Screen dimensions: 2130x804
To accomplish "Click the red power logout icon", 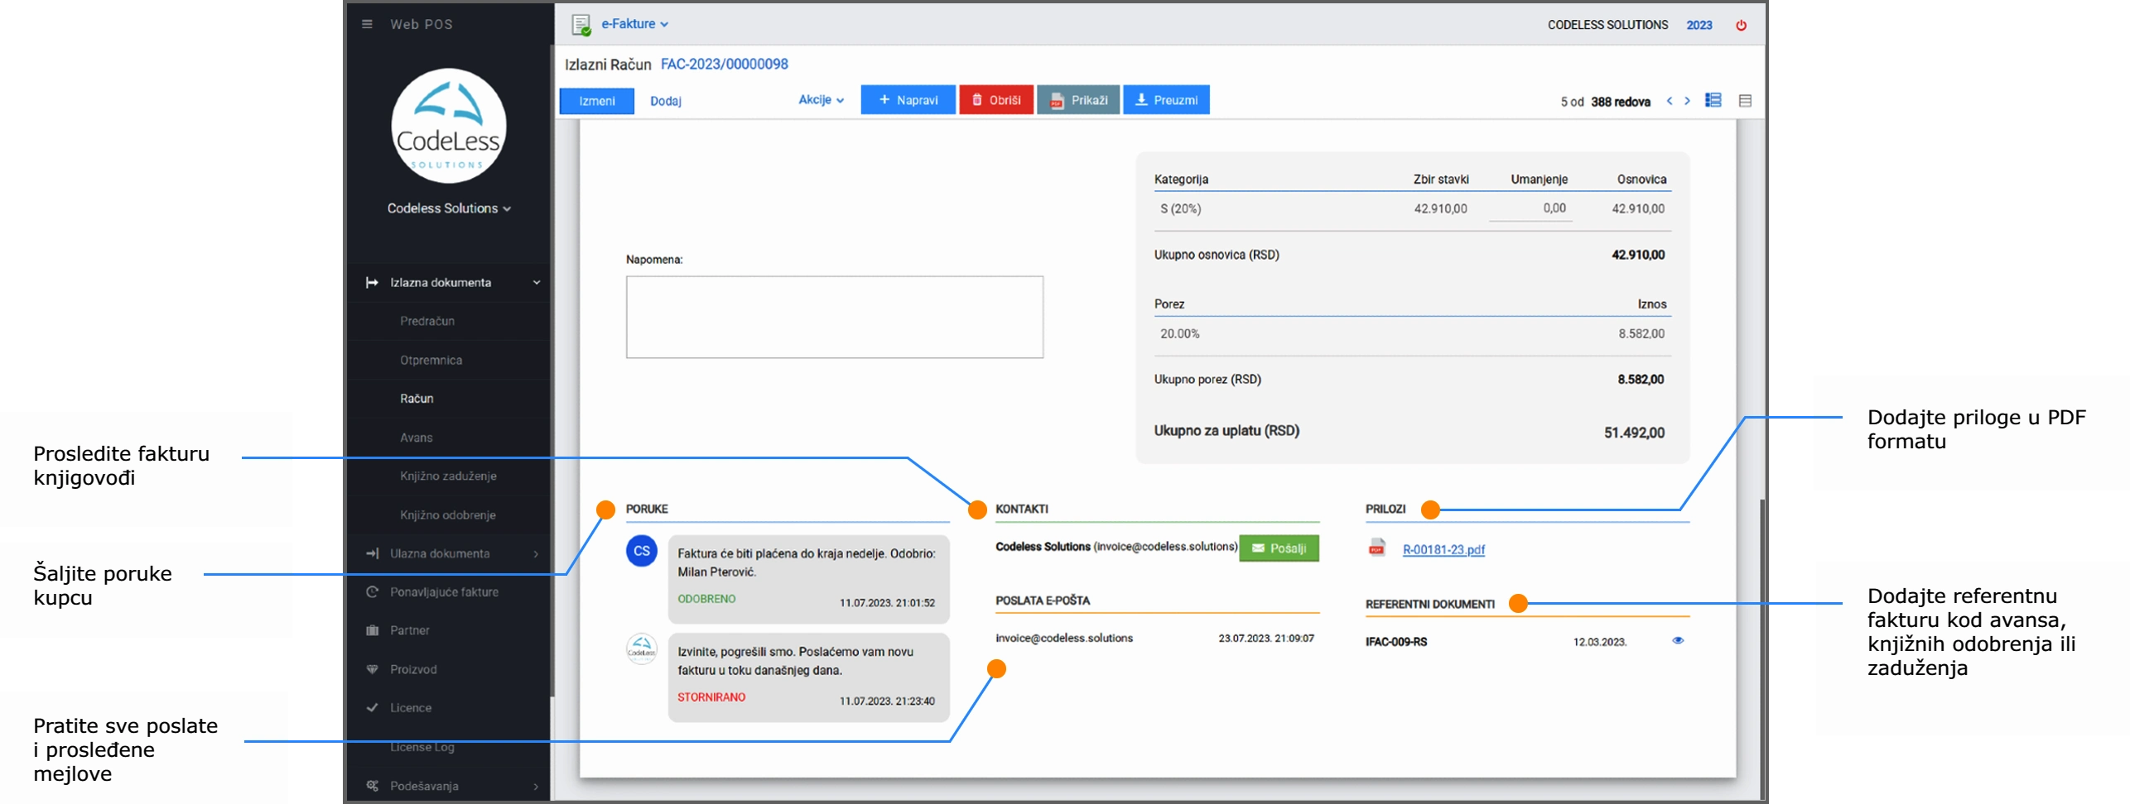I will click(1741, 25).
